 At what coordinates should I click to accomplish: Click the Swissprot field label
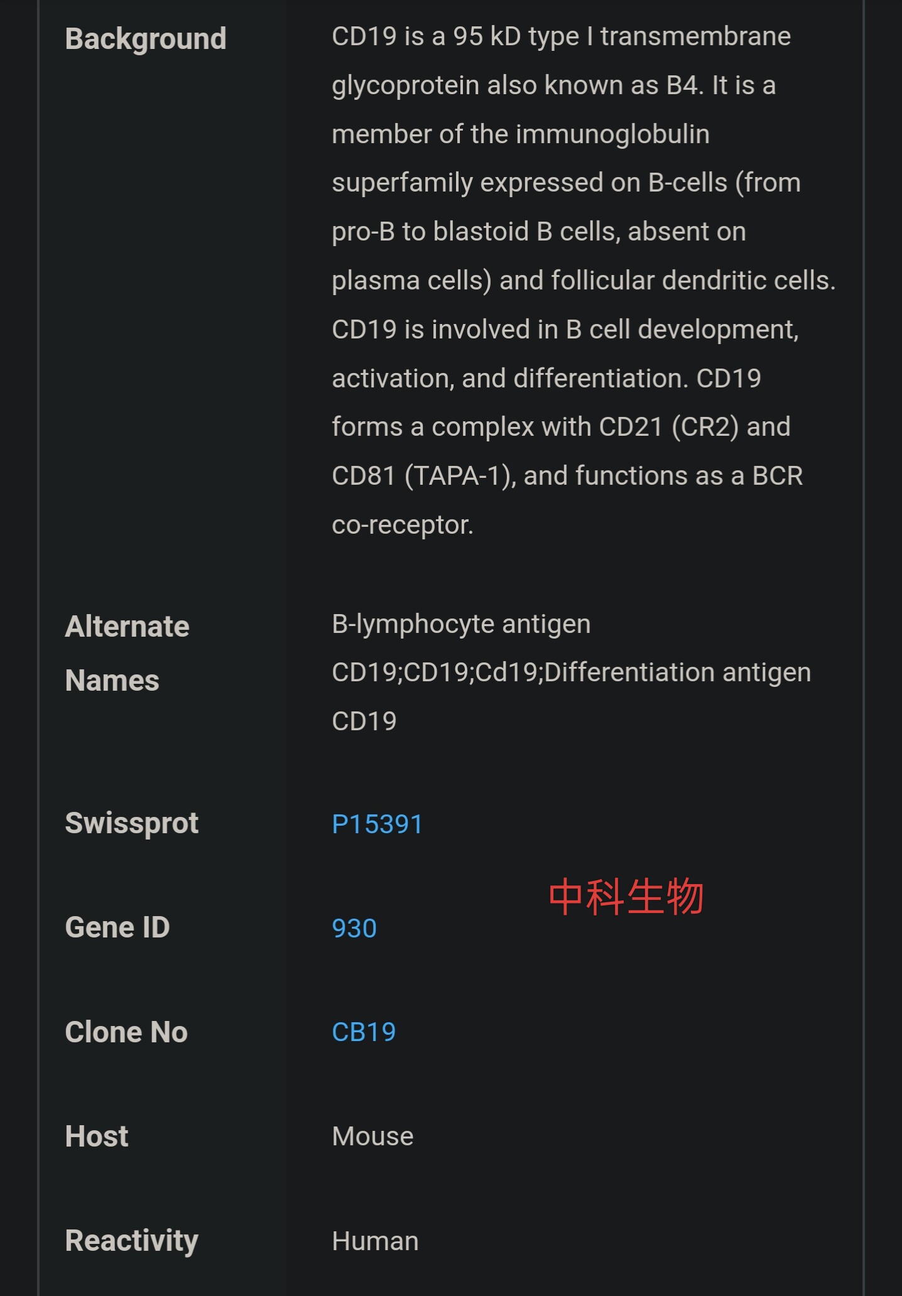[132, 823]
